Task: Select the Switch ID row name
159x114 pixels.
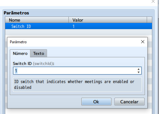Action: (x=21, y=26)
